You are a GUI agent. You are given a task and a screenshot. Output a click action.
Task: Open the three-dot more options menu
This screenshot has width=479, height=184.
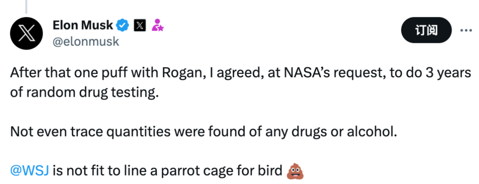pos(466,31)
